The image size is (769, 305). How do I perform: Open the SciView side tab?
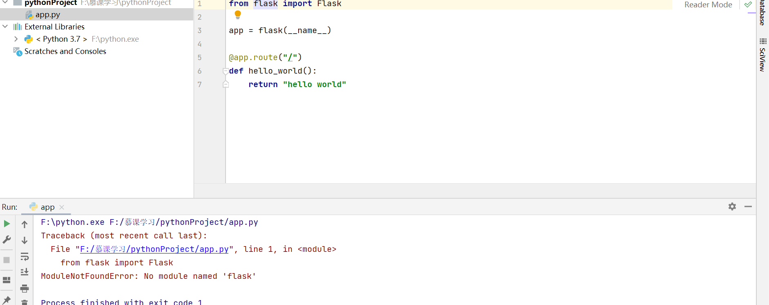coord(762,55)
